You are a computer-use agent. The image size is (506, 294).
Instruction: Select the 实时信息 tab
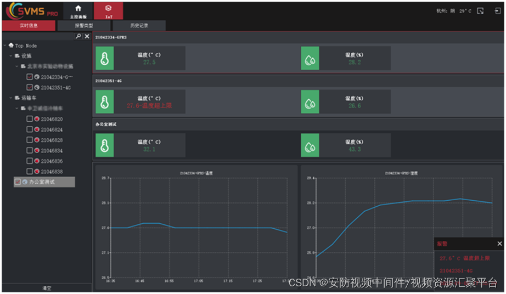29,25
